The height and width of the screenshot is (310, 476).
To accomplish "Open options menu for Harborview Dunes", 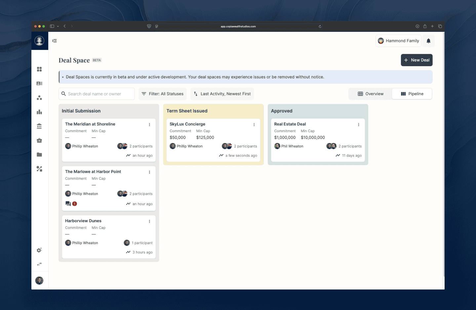I will [149, 221].
